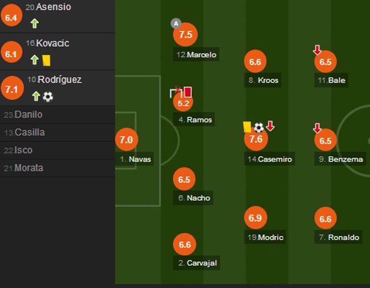Select Casilla in the bench list

click(x=30, y=132)
